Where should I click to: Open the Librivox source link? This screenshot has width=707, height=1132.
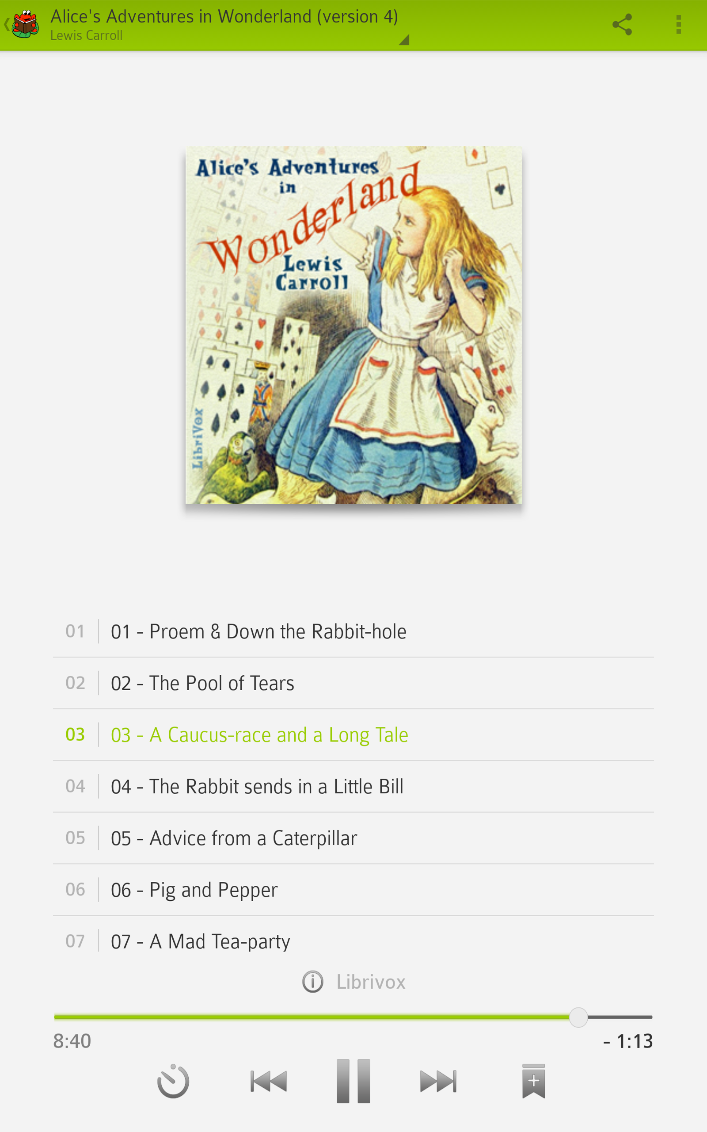pyautogui.click(x=371, y=982)
